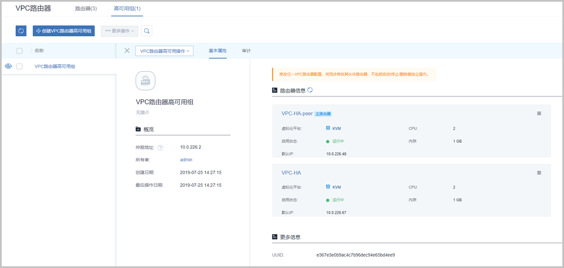Click 创建VPC路由器高可用组 button
564x268 pixels.
click(x=64, y=31)
